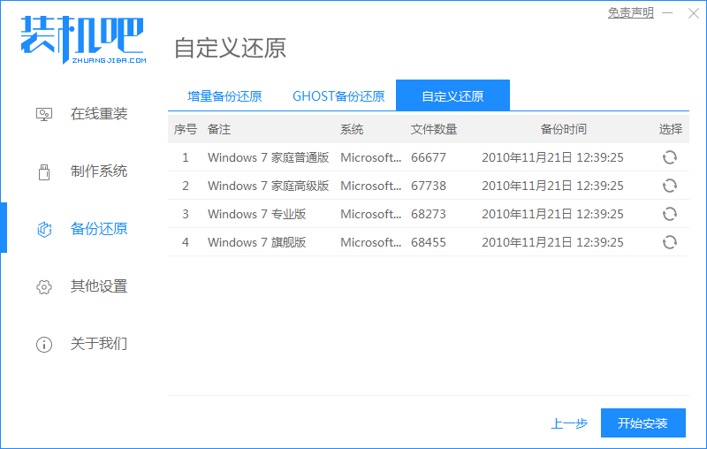Click the 系统 column header
The image size is (707, 449).
(352, 129)
